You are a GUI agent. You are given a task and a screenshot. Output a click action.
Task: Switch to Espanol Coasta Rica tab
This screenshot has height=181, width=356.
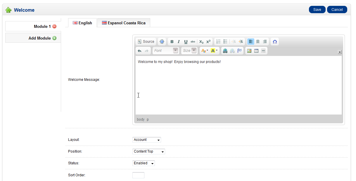click(x=124, y=23)
